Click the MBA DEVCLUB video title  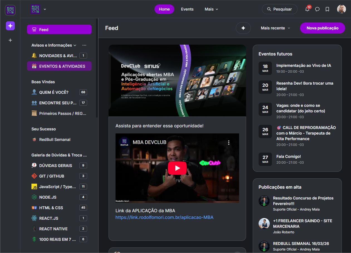(x=149, y=142)
